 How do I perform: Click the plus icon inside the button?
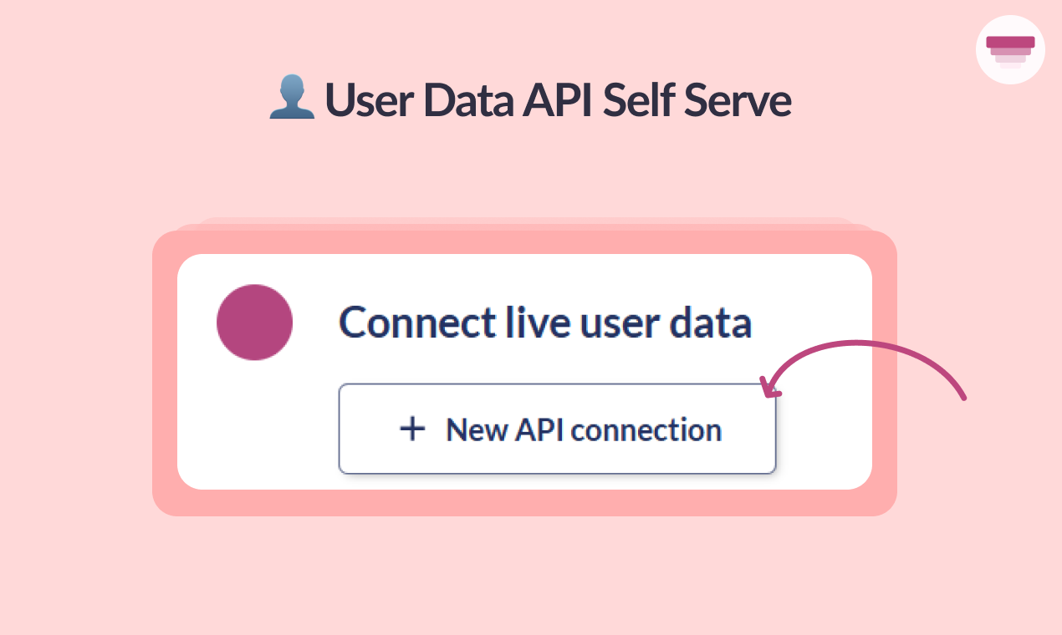(412, 429)
